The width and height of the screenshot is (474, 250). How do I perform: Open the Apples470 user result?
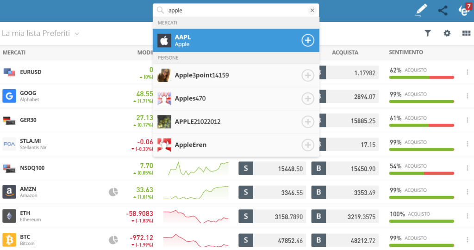pyautogui.click(x=236, y=98)
